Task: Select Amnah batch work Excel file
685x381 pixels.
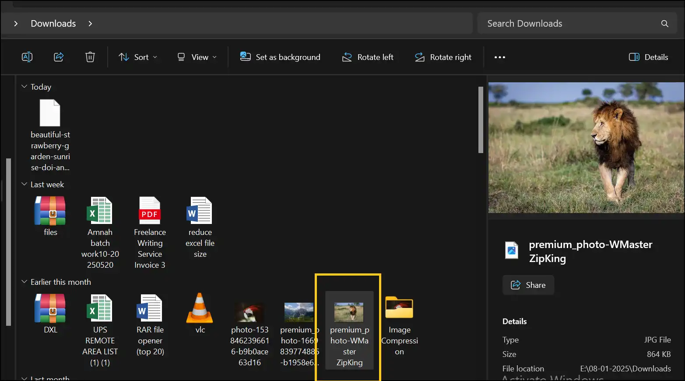Action: [x=100, y=232]
